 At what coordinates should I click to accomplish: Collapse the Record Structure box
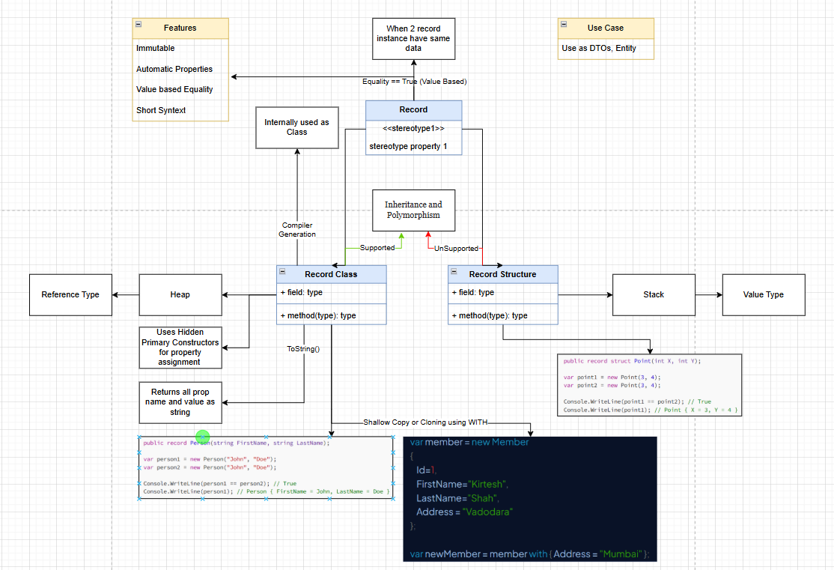[454, 271]
